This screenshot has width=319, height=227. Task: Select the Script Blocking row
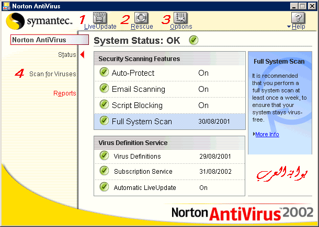coord(169,105)
